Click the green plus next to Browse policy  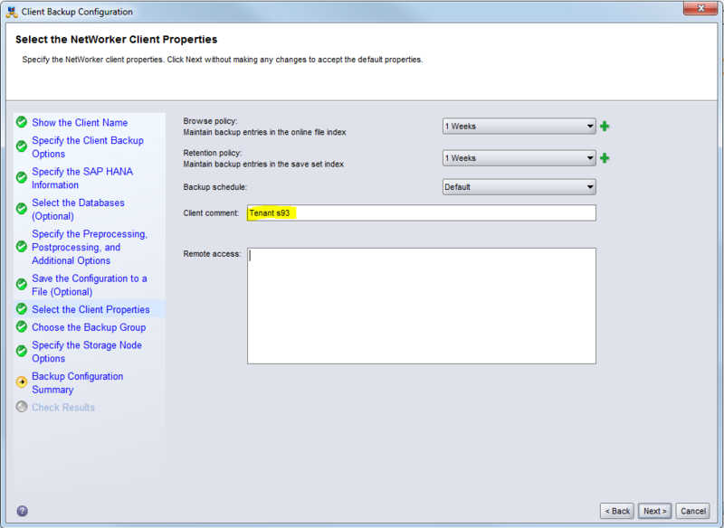tap(605, 127)
